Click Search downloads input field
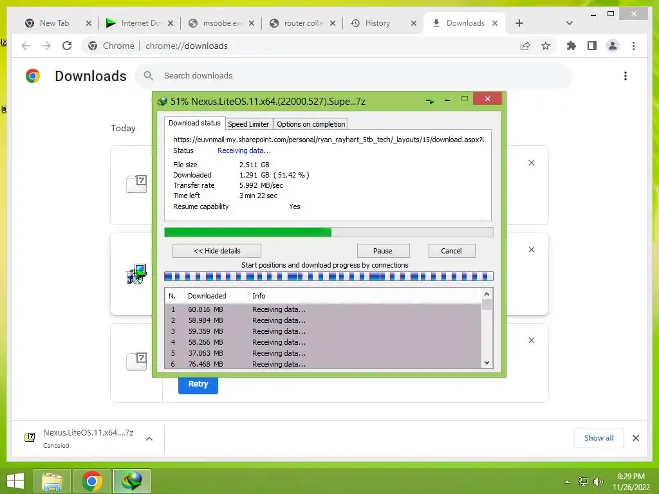Screen dimensions: 659x494 click(x=353, y=76)
